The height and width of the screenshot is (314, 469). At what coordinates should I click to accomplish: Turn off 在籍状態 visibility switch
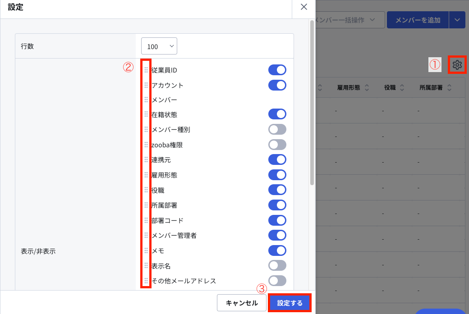pyautogui.click(x=277, y=114)
